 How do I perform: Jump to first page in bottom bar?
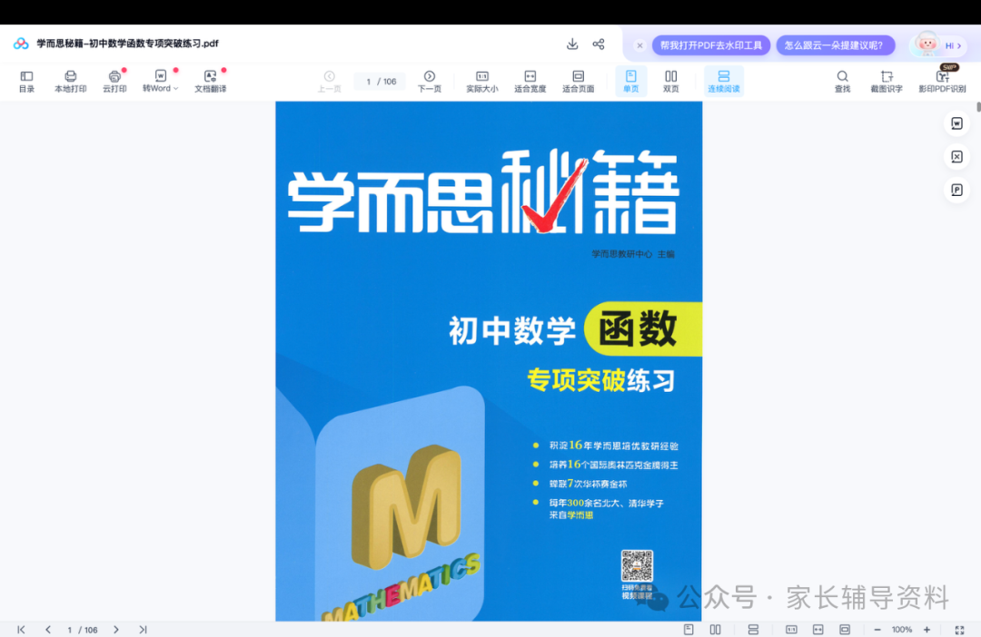click(21, 630)
